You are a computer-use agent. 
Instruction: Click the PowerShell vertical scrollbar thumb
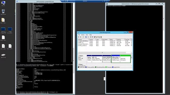[x=74, y=60]
